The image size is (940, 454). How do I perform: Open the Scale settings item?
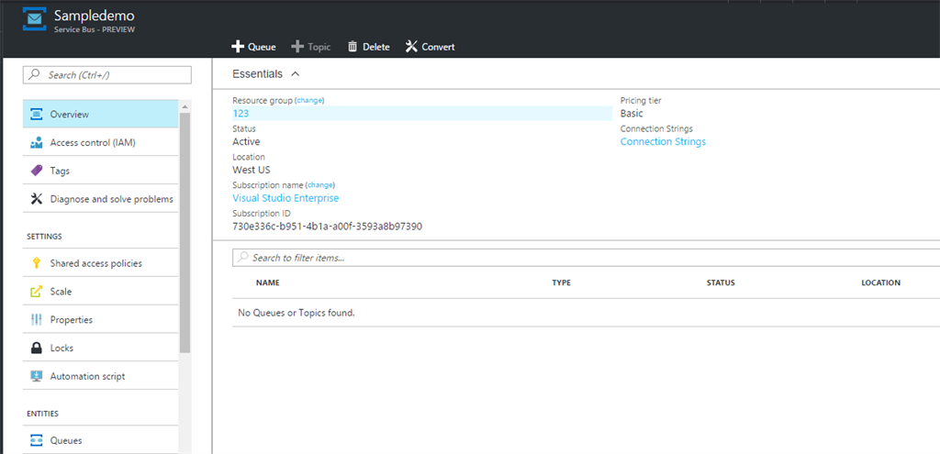(x=101, y=292)
